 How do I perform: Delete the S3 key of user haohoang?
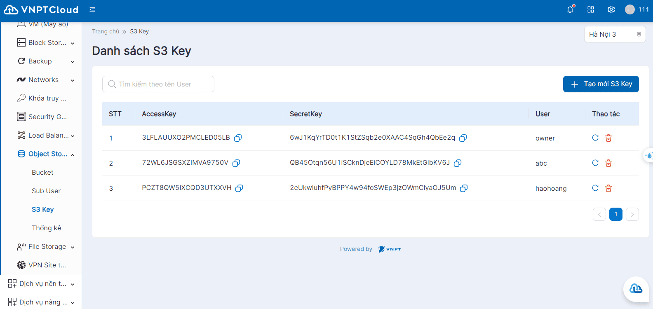point(608,188)
